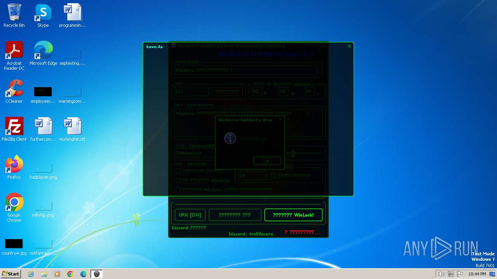Switch to the Winlocker builder taskbar button
Screen dimensions: 497x279
point(97,274)
